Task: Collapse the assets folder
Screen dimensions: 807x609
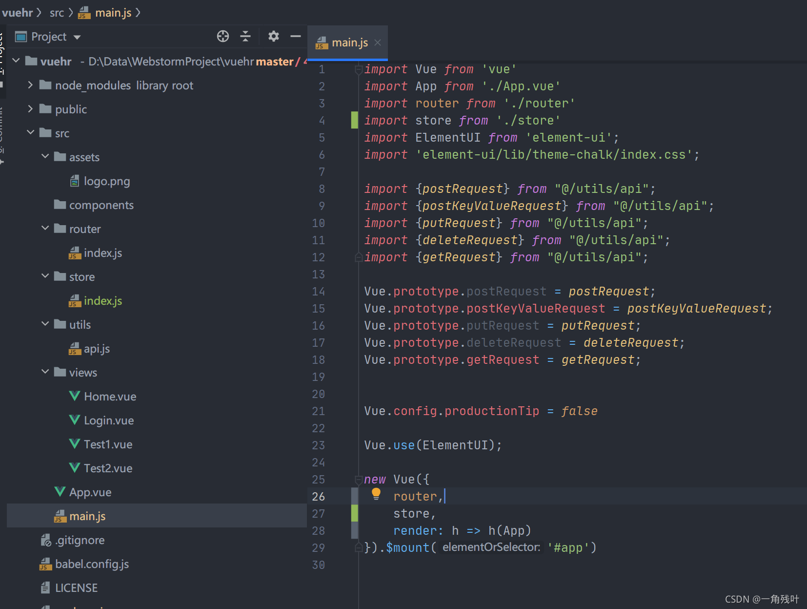Action: tap(45, 156)
